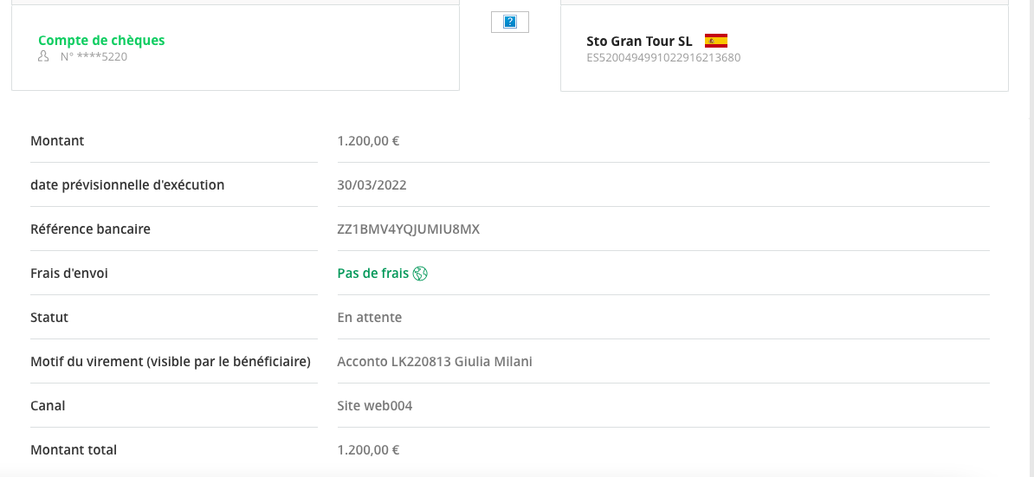Click the blue question mark icon

click(510, 22)
